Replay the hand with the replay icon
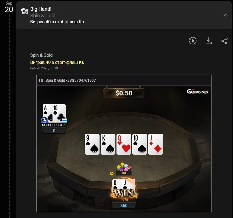Image resolution: width=233 pixels, height=218 pixels. [193, 41]
